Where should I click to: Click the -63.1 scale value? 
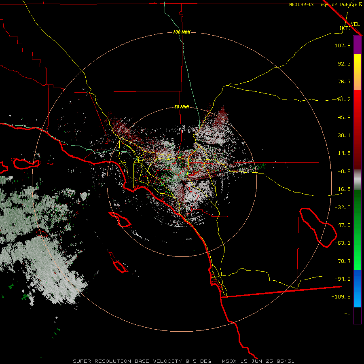coord(343,243)
